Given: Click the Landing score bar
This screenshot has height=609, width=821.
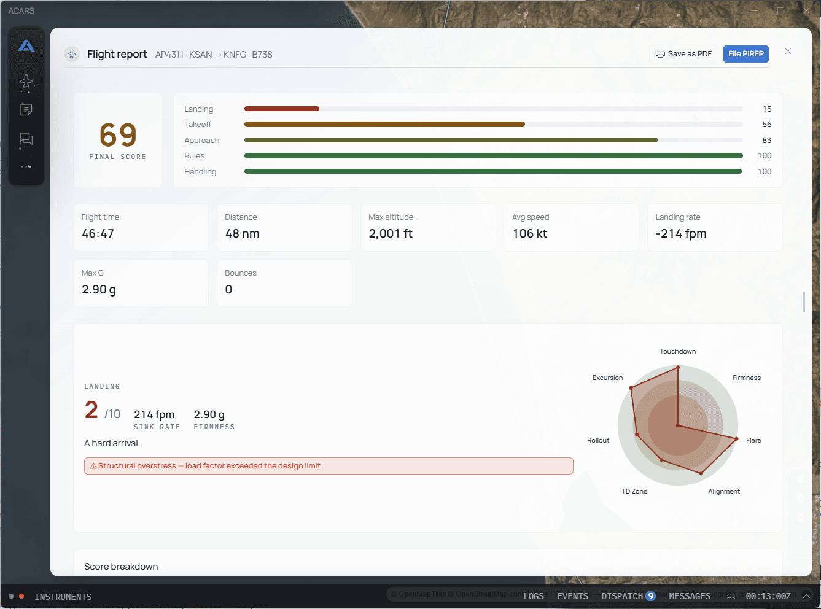Looking at the screenshot, I should (x=494, y=109).
